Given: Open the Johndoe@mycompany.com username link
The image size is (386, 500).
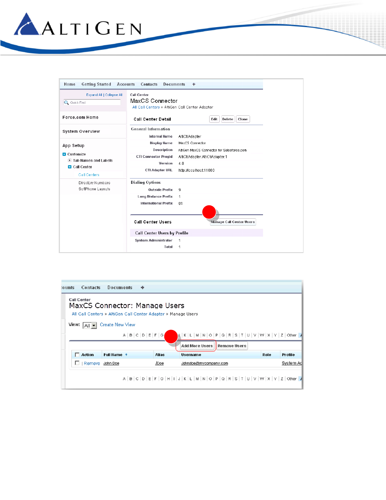Looking at the screenshot, I should click(204, 364).
